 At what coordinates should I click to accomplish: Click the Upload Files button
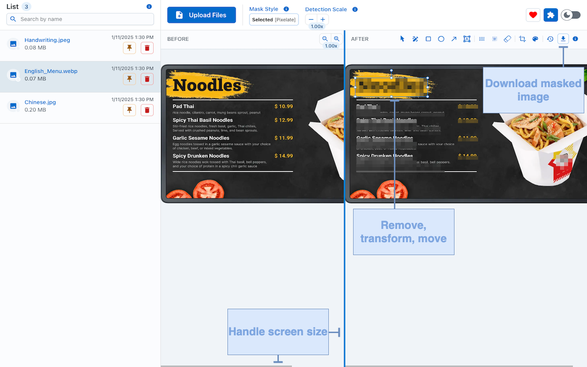(202, 15)
